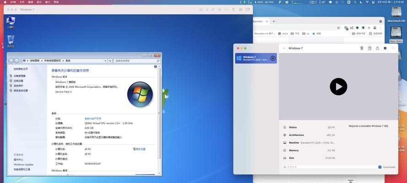This screenshot has height=183, width=407.
Task: Open the 文件 (File) menu
Action: pos(22,2)
